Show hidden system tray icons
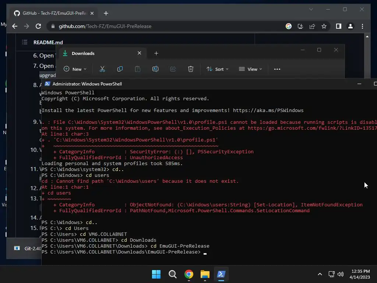The width and height of the screenshot is (377, 283). 320,274
